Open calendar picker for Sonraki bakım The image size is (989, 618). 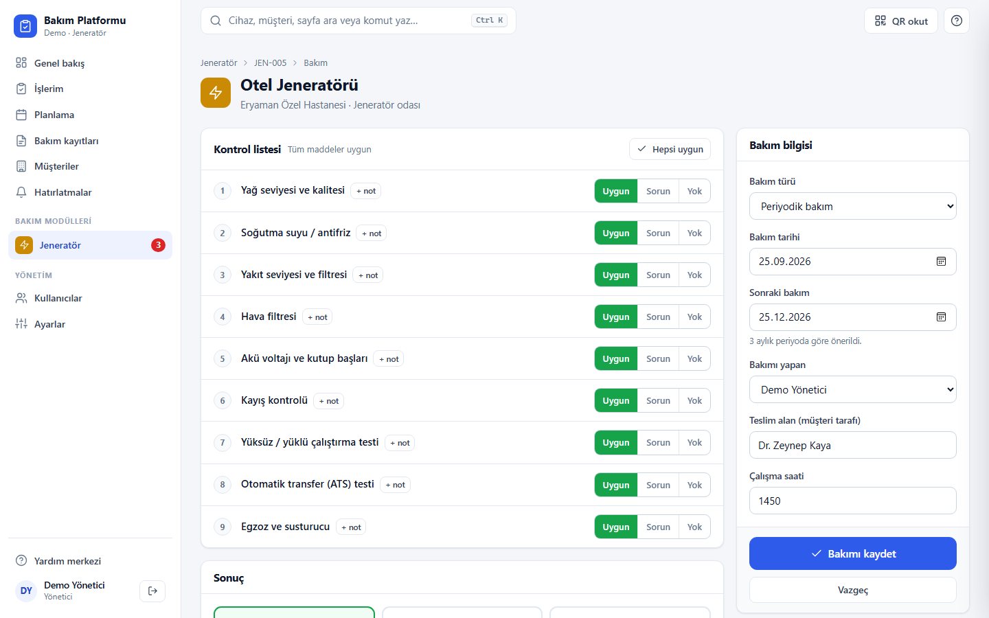[941, 317]
